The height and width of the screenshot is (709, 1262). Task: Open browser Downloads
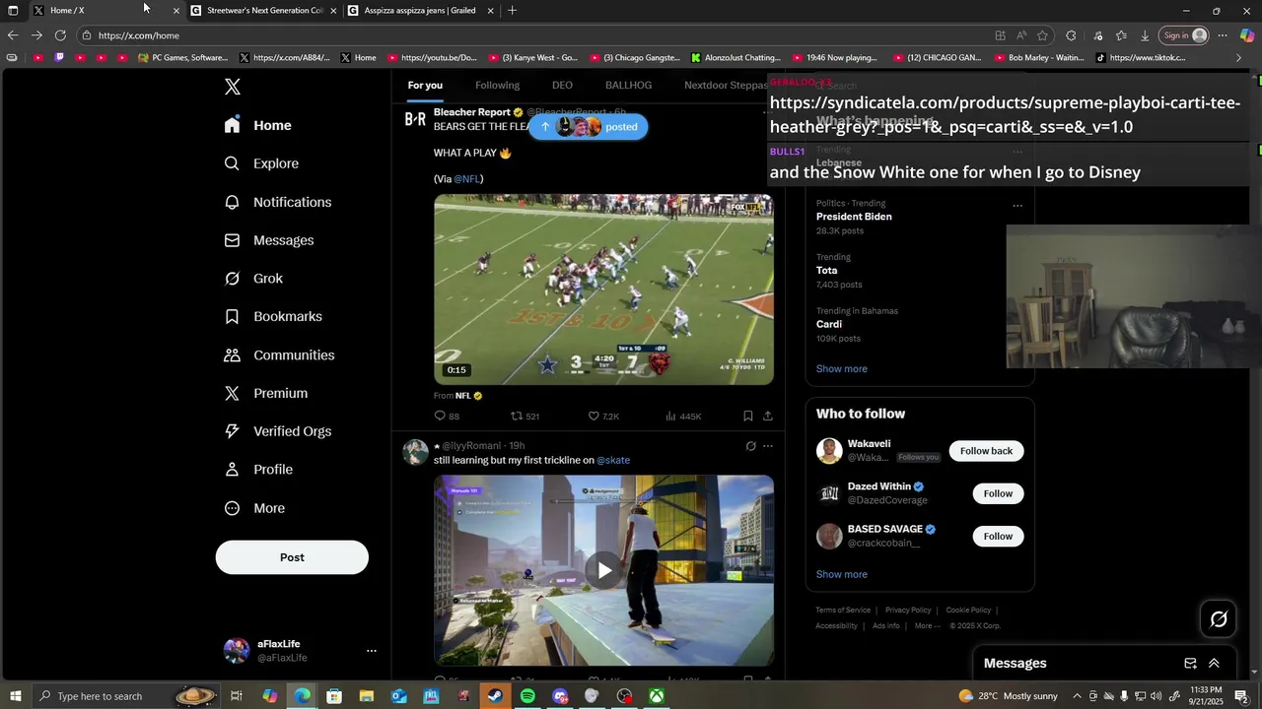pos(1145,35)
